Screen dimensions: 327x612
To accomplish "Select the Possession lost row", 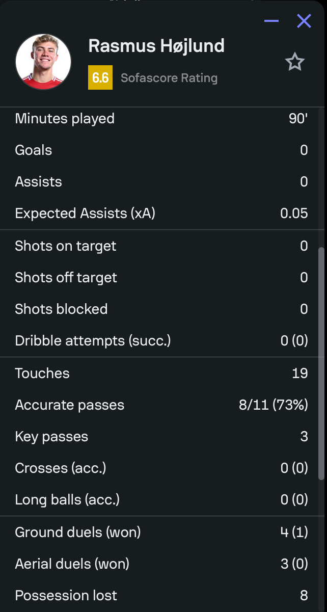I will tap(161, 596).
